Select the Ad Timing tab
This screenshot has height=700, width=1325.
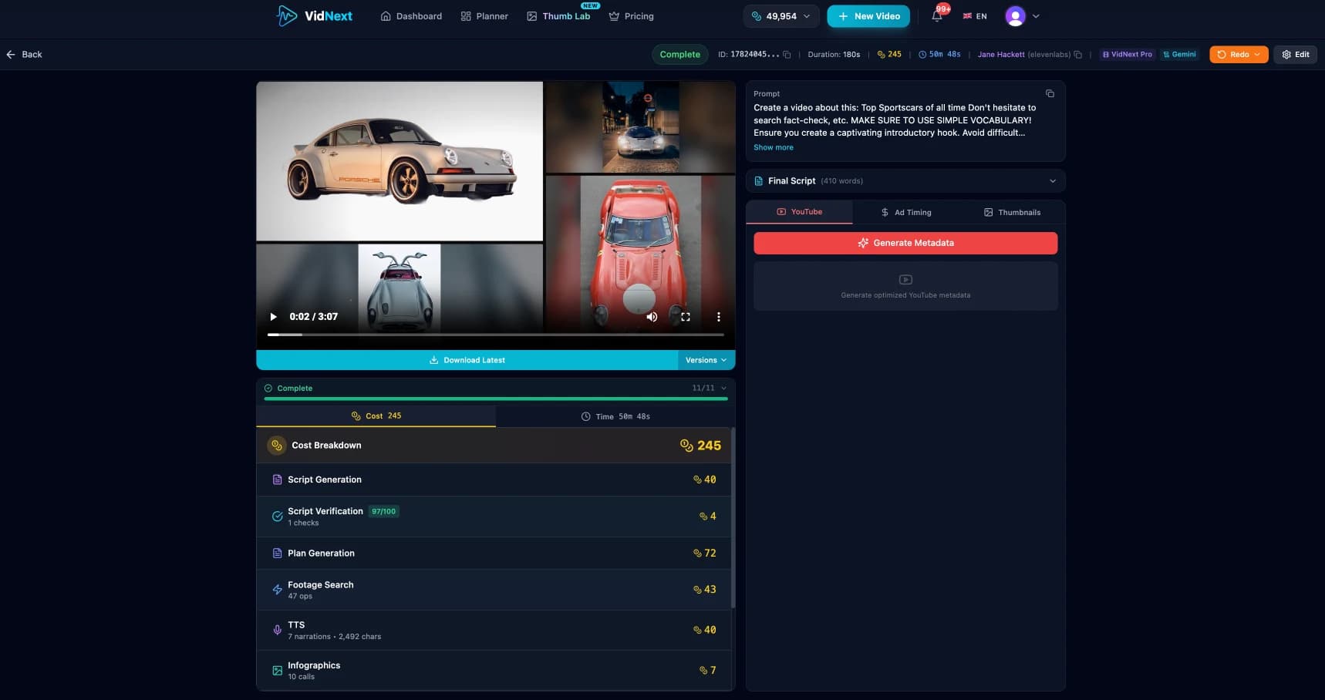pos(905,213)
